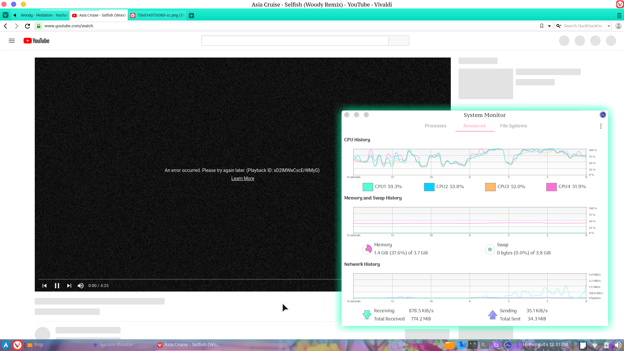Viewport: 624px width, 351px height.
Task: Expand the DuckDuckGo search field dropdown arrow
Action: pyautogui.click(x=609, y=26)
